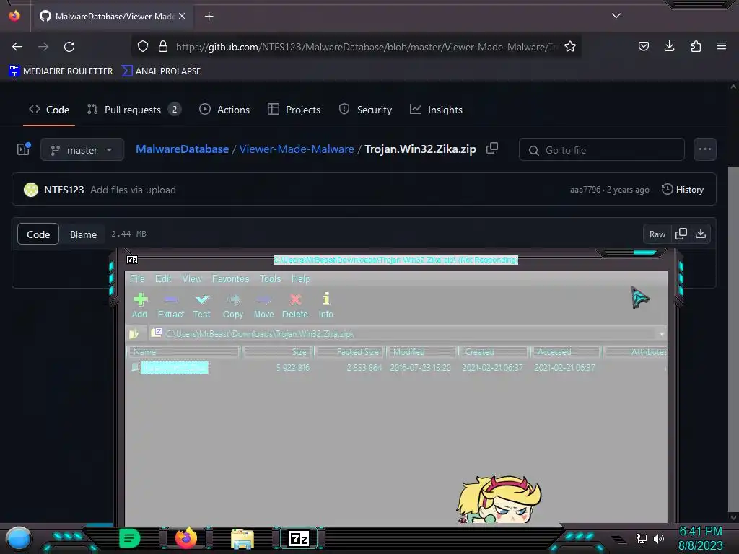Open the 7-Zip Favorites menu

pos(230,279)
